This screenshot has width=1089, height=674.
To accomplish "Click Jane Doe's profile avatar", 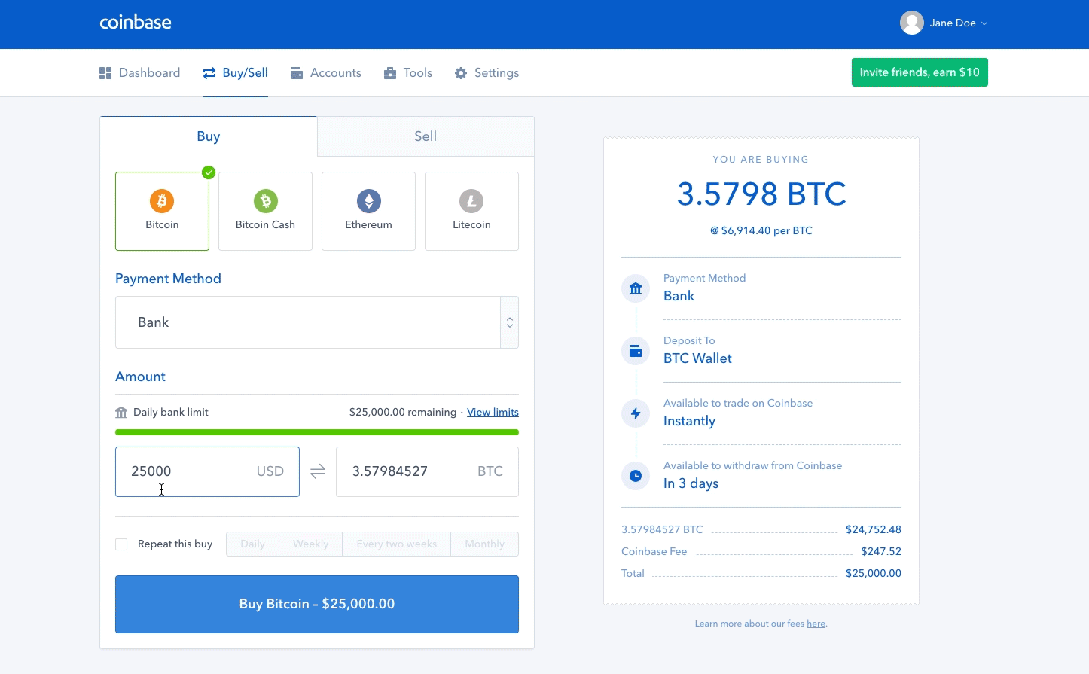I will pyautogui.click(x=912, y=23).
